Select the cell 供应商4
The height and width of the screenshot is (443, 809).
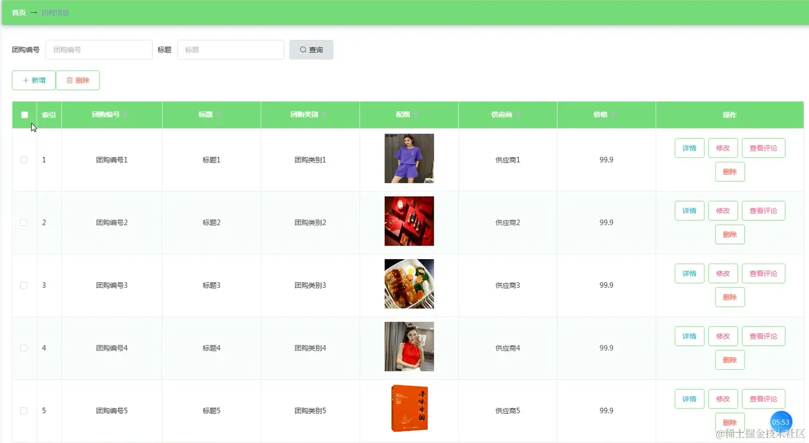pyautogui.click(x=508, y=348)
